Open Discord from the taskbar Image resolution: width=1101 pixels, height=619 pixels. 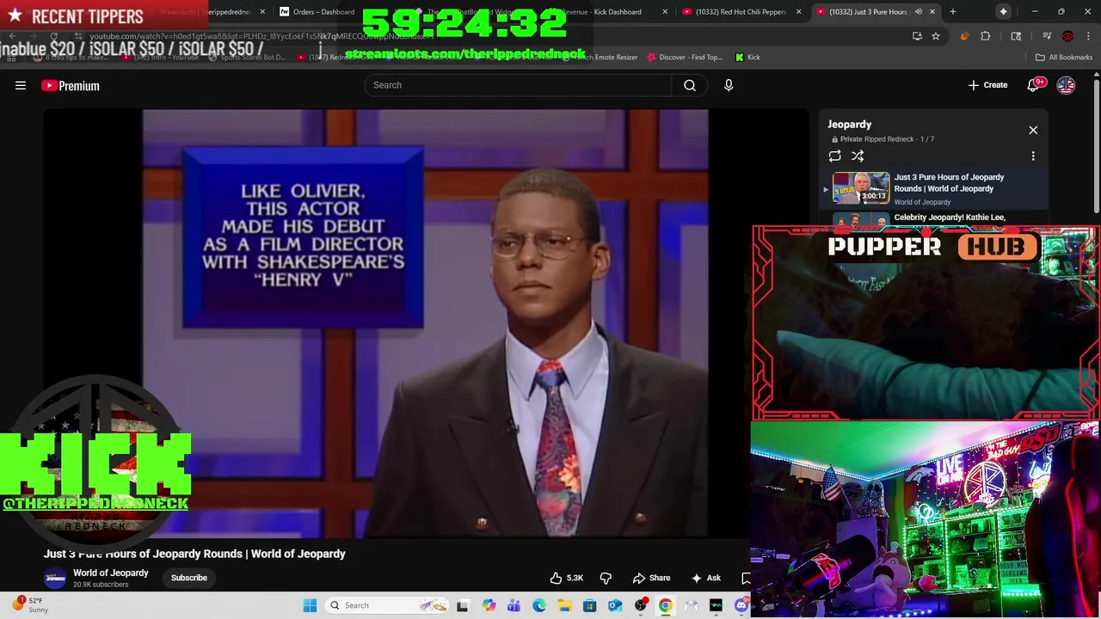click(x=741, y=605)
